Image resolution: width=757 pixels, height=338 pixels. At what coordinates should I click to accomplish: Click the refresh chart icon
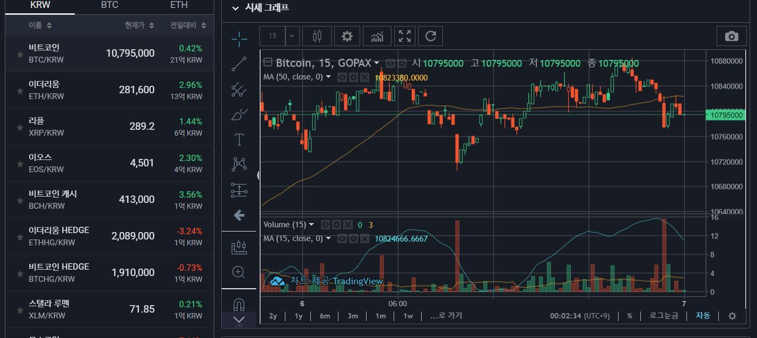(431, 36)
